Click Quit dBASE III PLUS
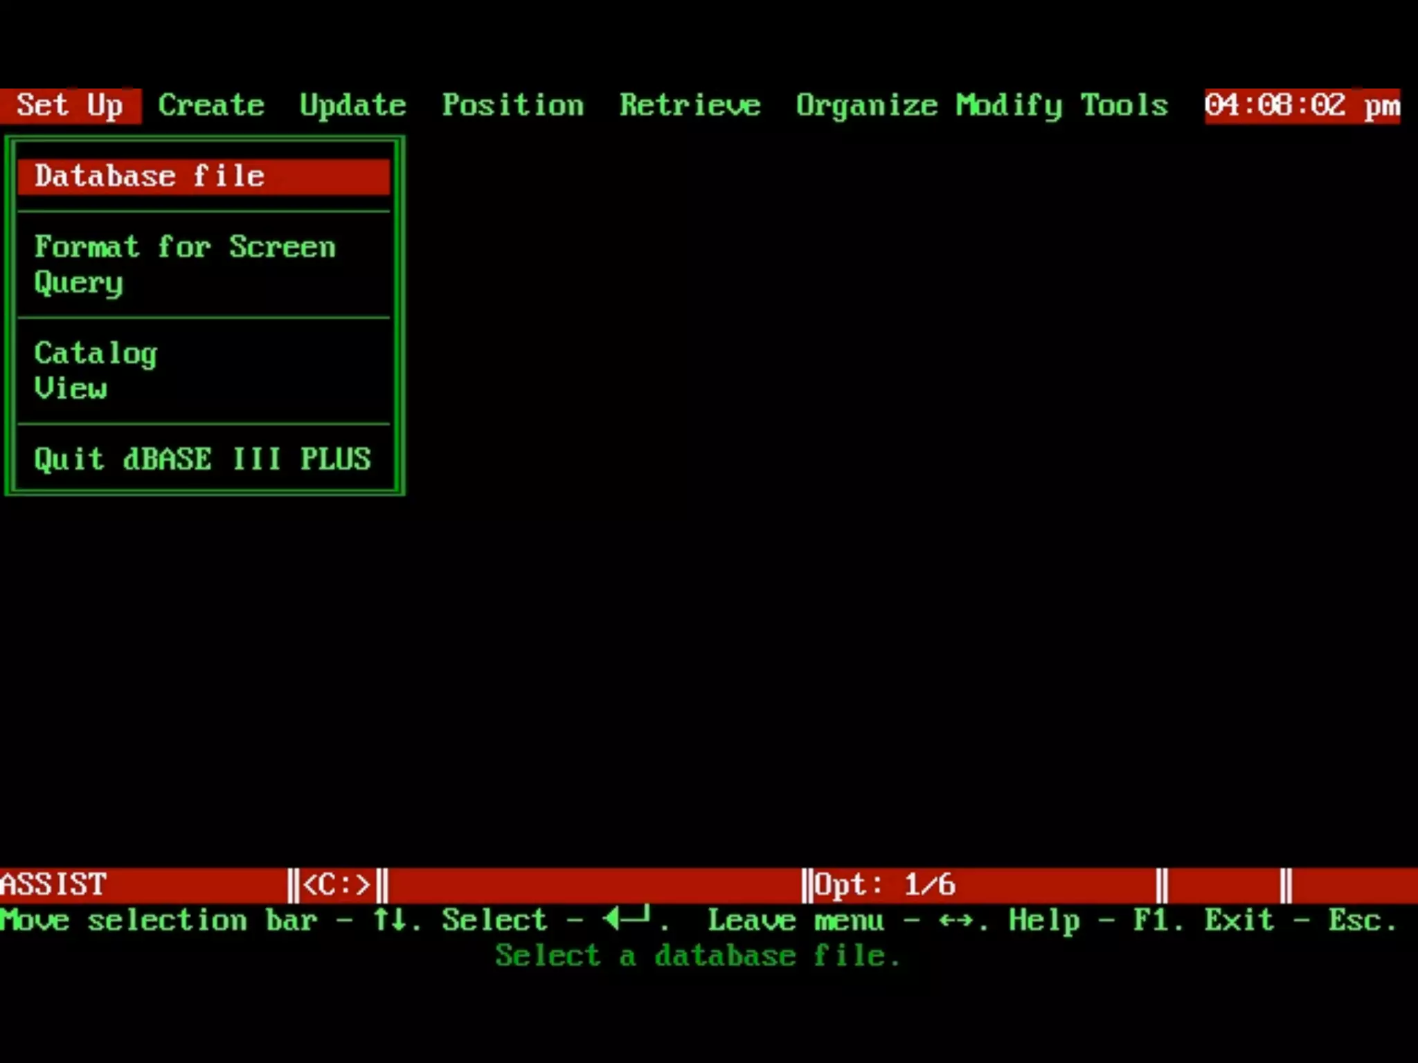The image size is (1418, 1063). pos(202,460)
